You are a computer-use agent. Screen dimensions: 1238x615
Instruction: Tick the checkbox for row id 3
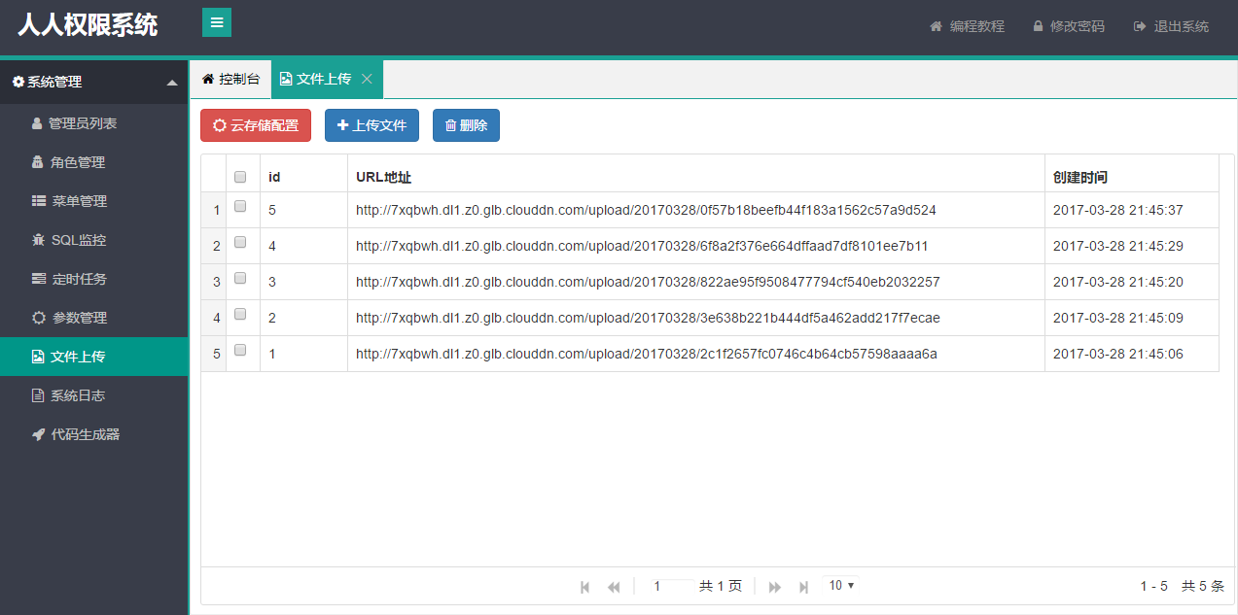coord(240,279)
